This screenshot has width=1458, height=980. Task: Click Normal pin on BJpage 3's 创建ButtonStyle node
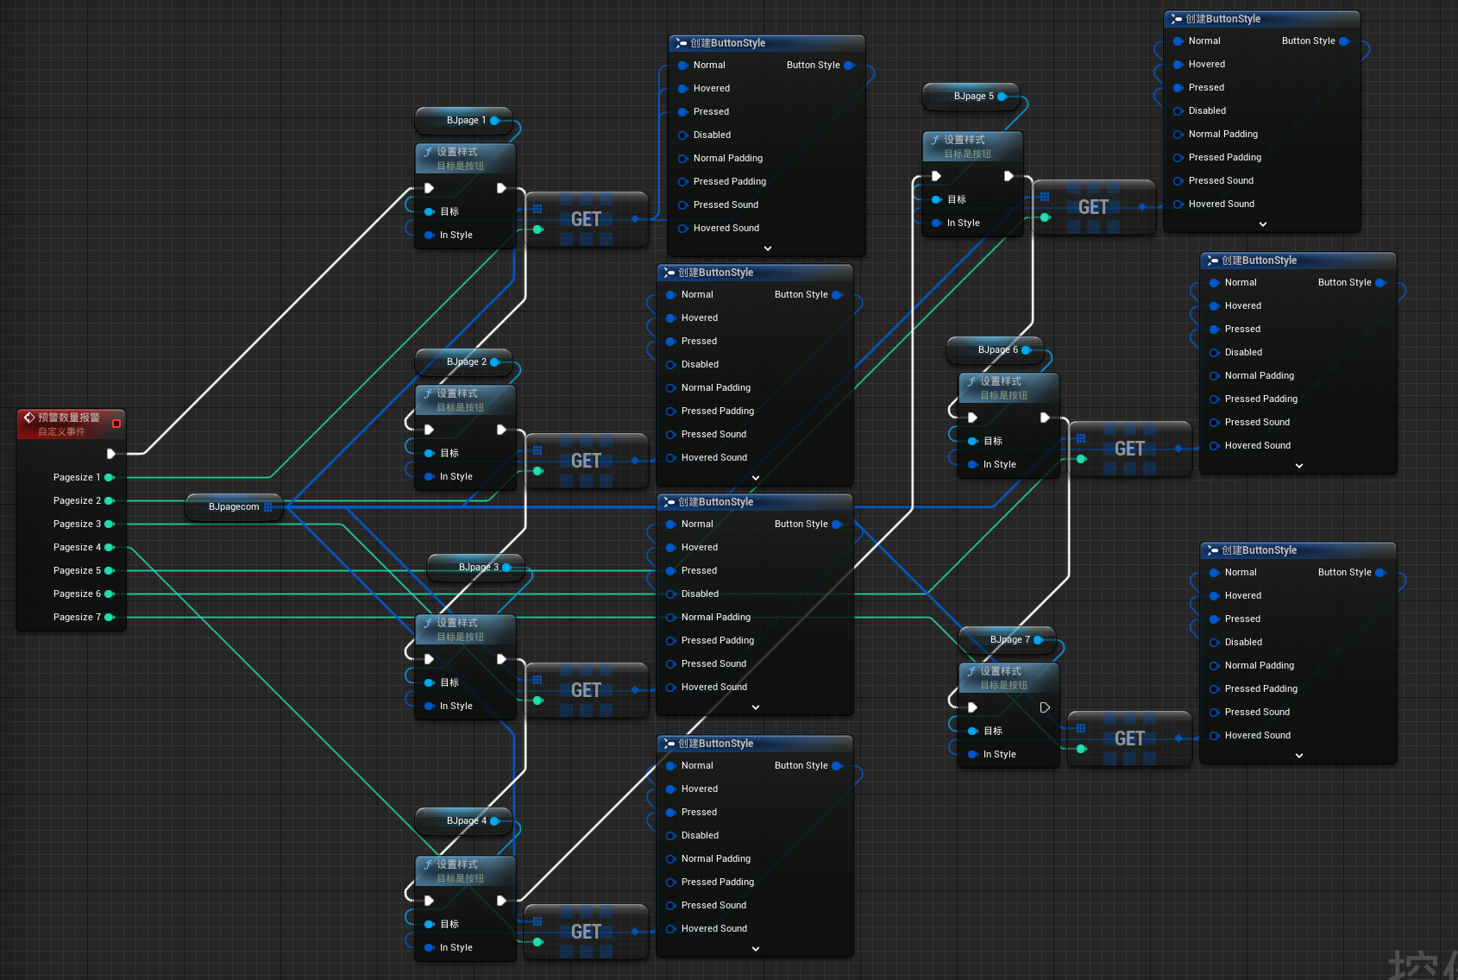click(x=671, y=525)
